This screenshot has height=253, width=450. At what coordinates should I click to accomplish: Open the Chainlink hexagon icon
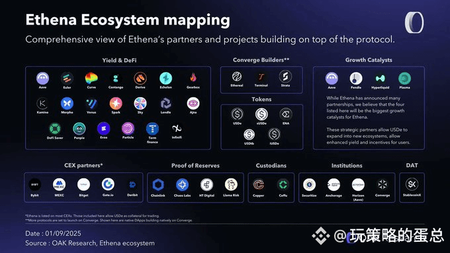pos(158,185)
